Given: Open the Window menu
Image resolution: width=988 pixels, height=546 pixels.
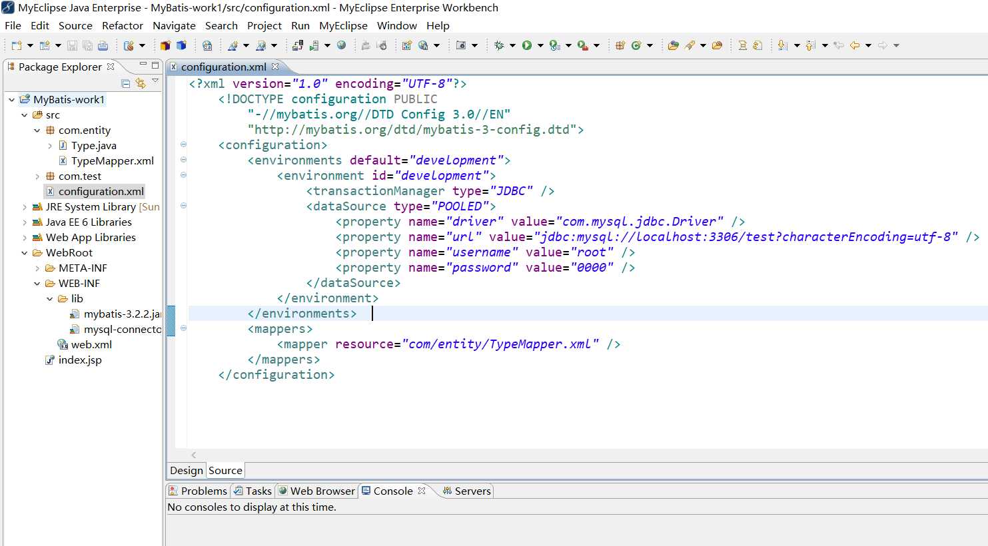Looking at the screenshot, I should (397, 25).
